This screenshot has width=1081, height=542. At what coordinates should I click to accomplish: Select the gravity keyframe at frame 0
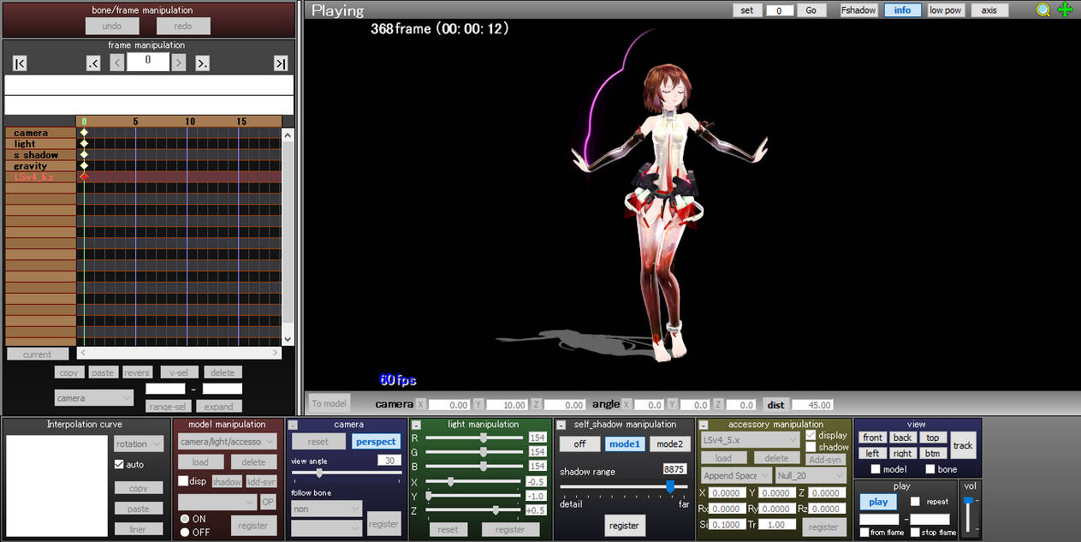tap(84, 166)
